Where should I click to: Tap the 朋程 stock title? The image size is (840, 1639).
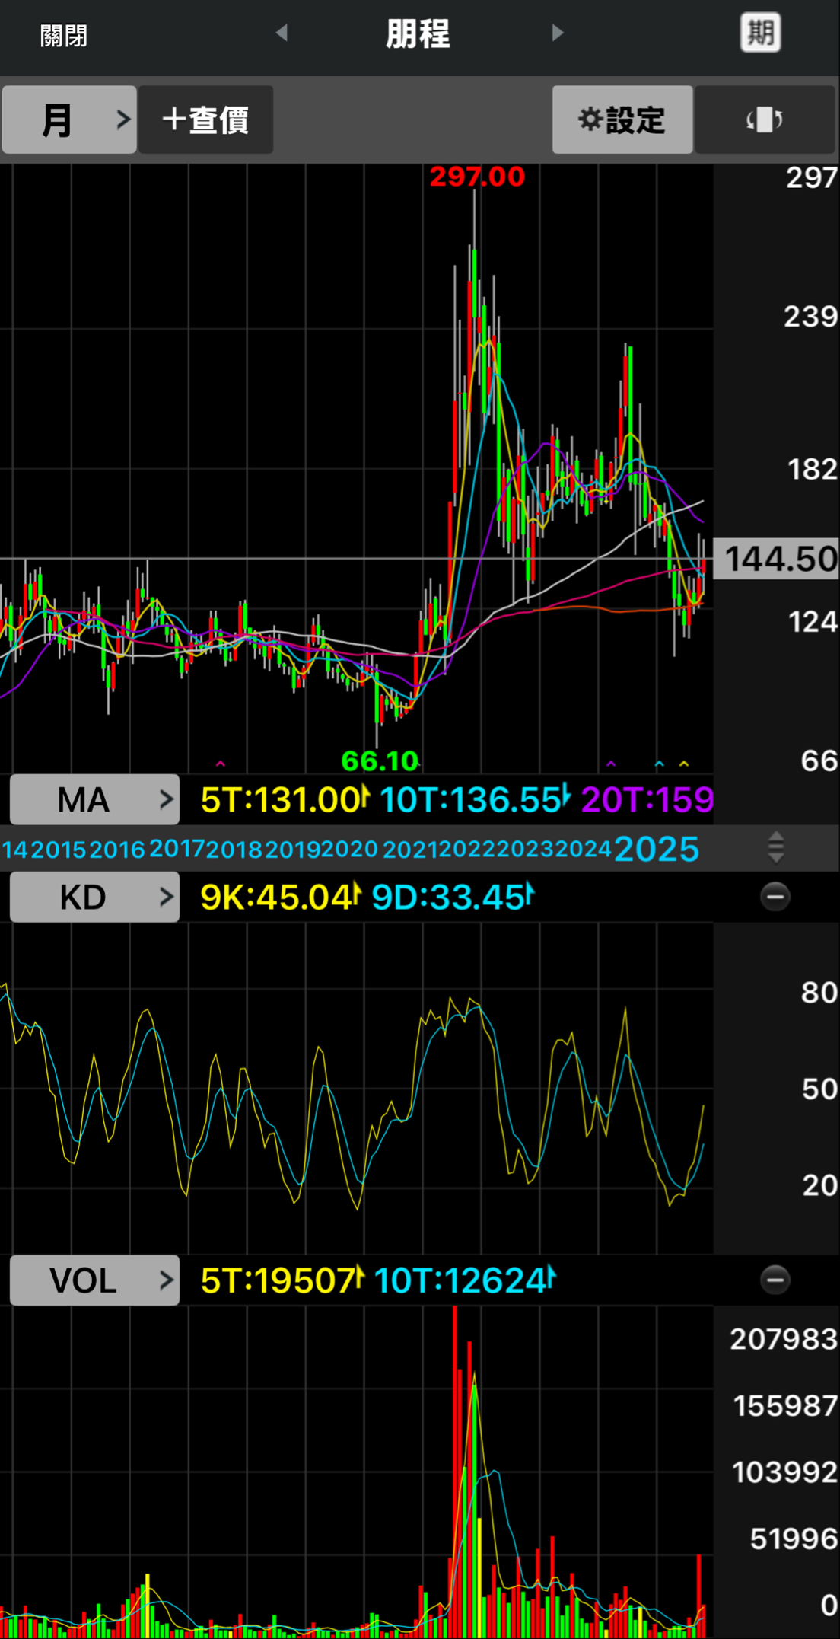coord(418,34)
